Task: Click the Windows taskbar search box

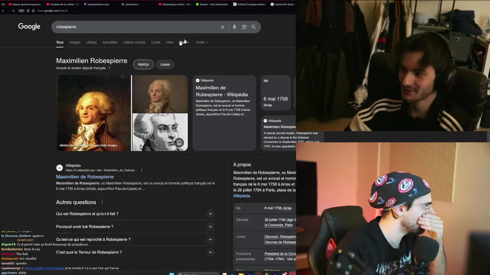Action: coord(198,273)
